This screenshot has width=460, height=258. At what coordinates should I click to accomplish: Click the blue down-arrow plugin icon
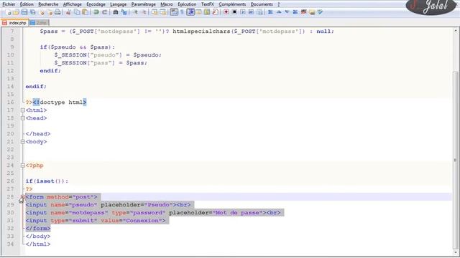pos(287,12)
